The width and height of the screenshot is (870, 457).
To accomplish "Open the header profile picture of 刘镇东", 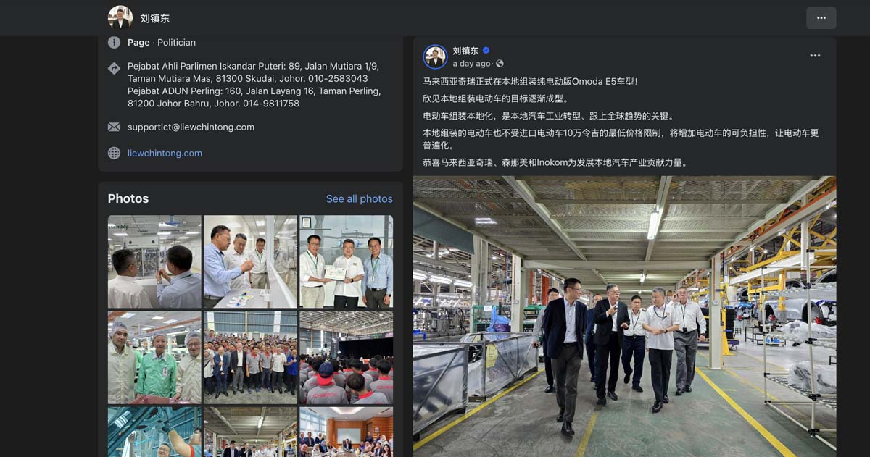I will [120, 17].
